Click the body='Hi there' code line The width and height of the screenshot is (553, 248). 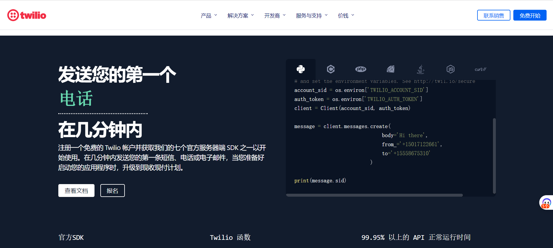coord(405,135)
